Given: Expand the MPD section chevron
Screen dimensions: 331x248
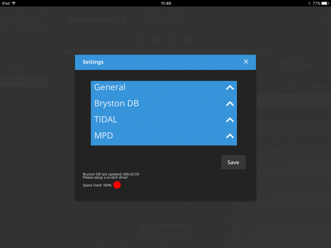Looking at the screenshot, I should click(x=230, y=136).
